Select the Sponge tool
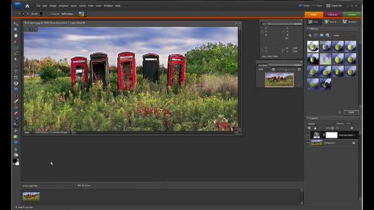The width and height of the screenshot is (374, 210). coord(16,155)
